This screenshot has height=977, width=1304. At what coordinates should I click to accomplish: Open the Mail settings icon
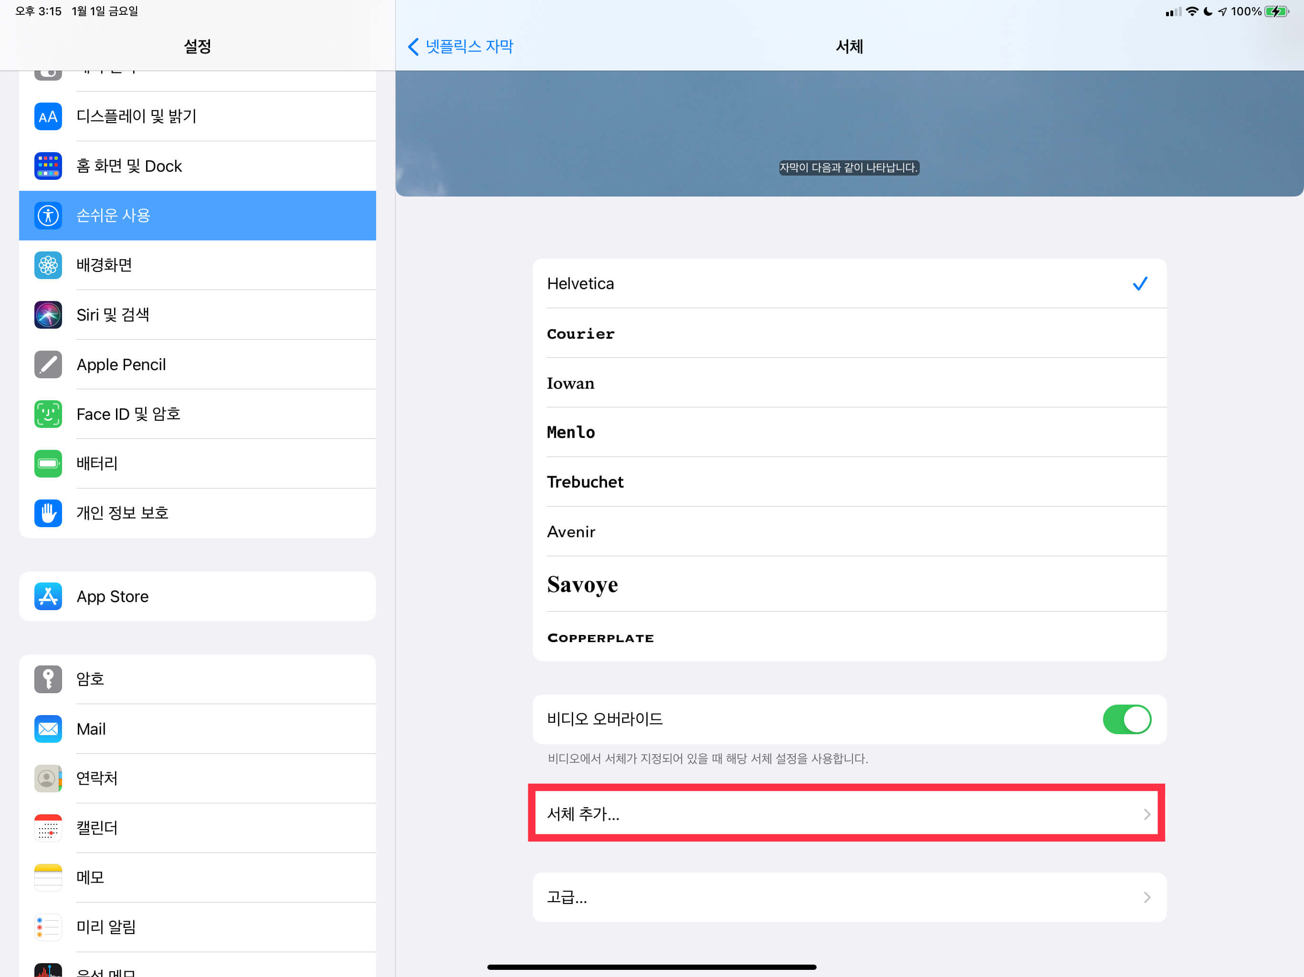[48, 729]
